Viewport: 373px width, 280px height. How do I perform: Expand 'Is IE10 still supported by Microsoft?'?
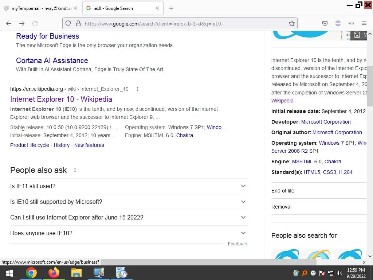point(129,202)
